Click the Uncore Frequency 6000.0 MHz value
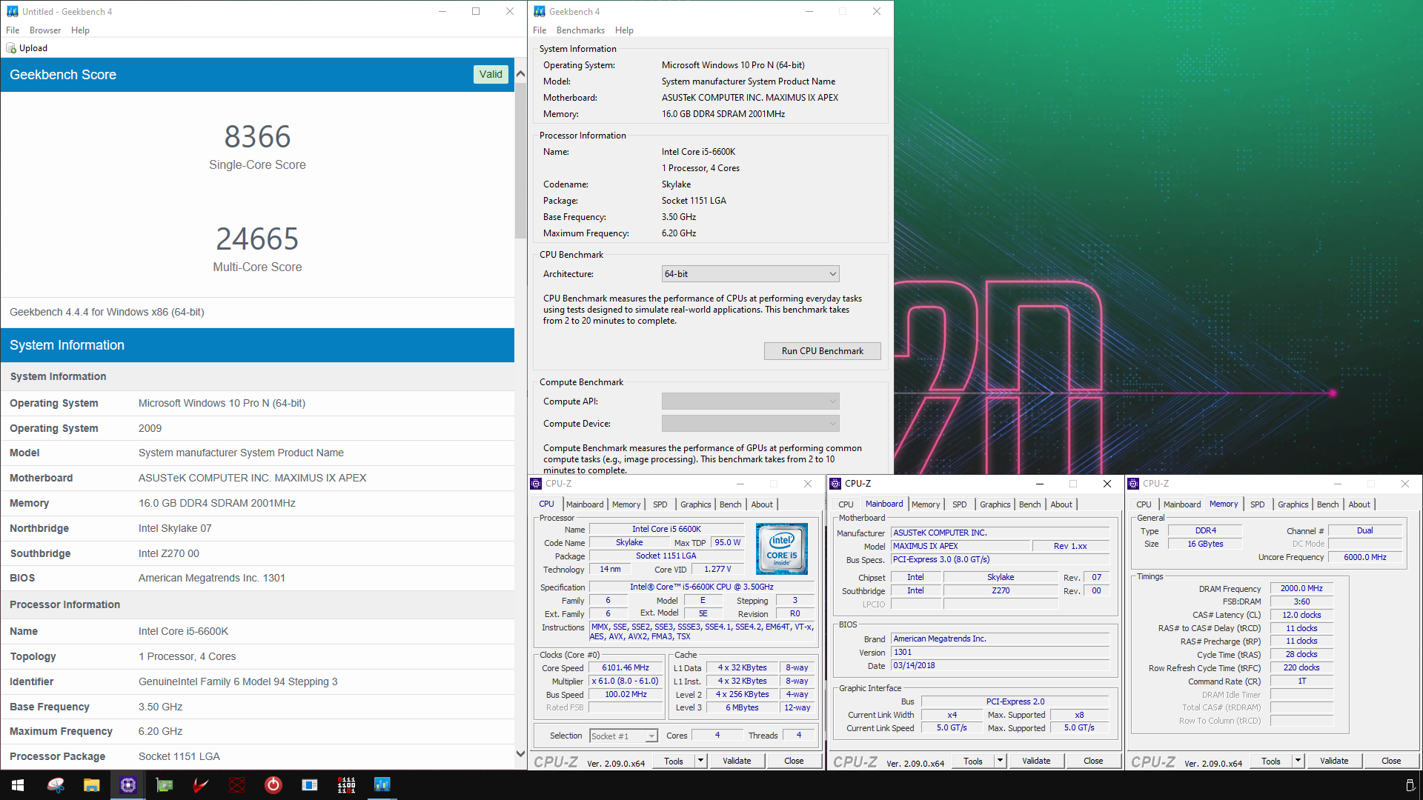The height and width of the screenshot is (800, 1423). [x=1365, y=558]
